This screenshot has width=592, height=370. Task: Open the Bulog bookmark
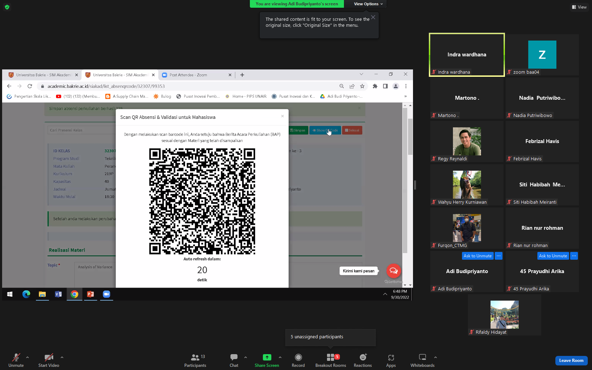[162, 96]
